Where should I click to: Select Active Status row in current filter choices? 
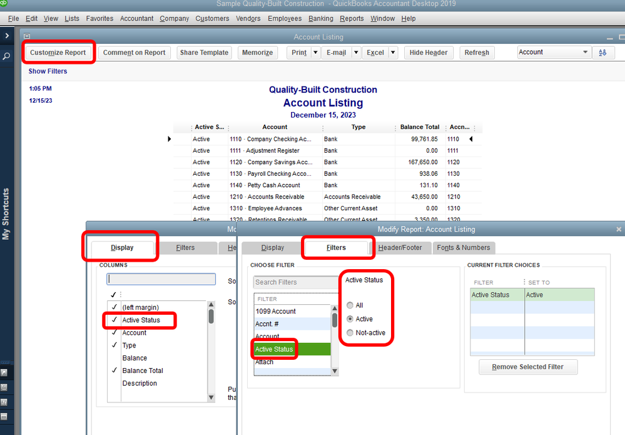click(532, 295)
